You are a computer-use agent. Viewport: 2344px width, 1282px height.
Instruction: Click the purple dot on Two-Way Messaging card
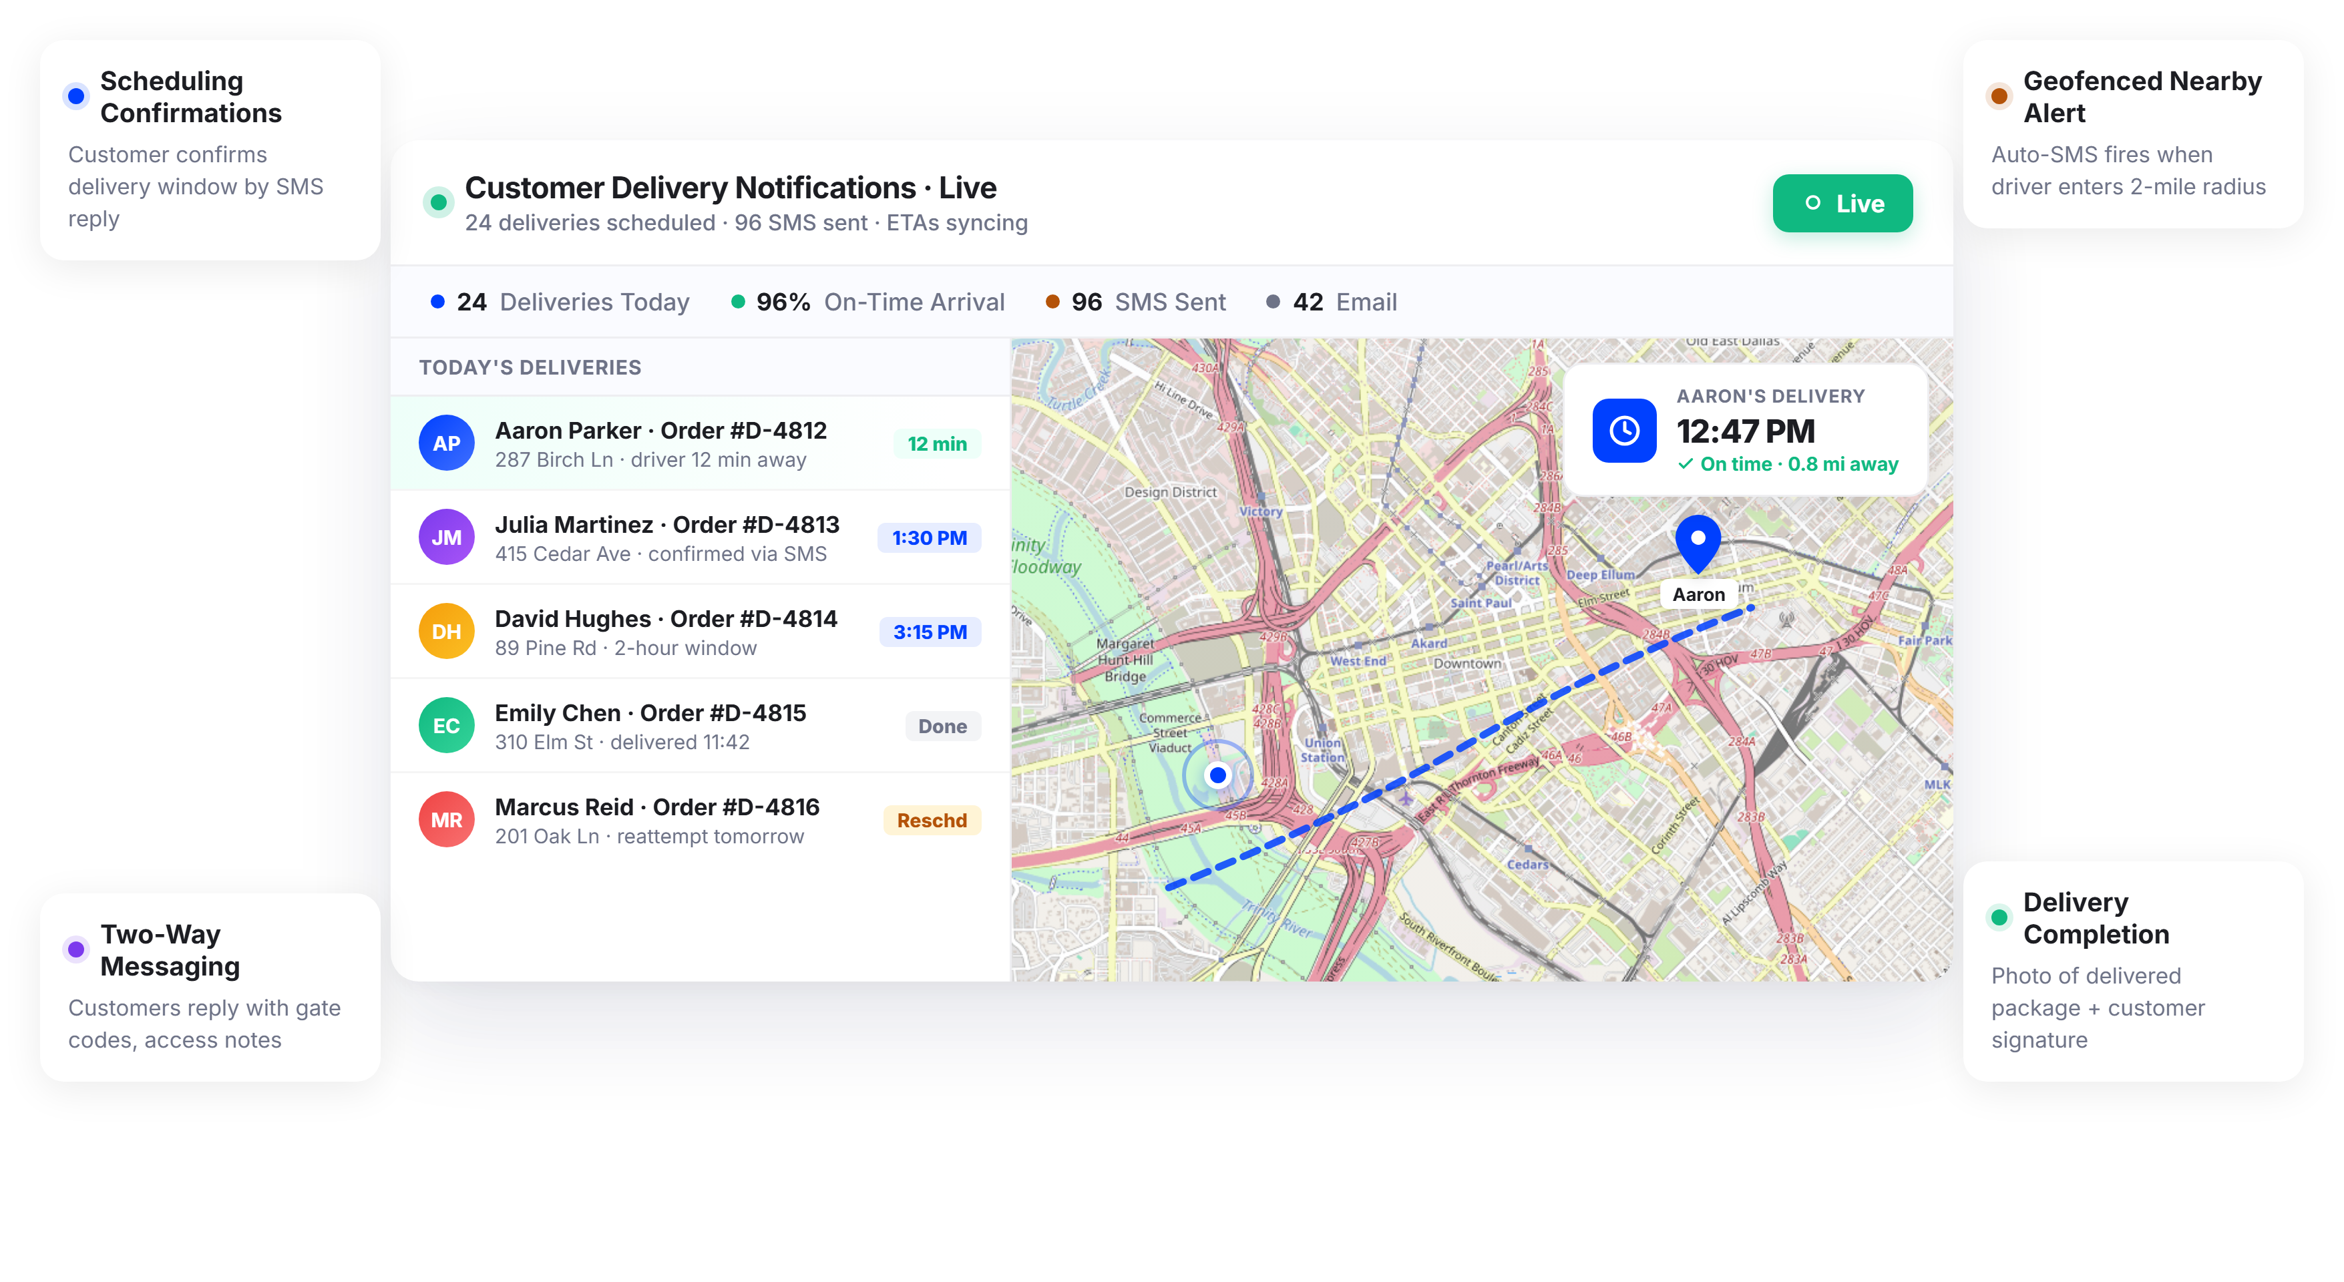tap(76, 949)
